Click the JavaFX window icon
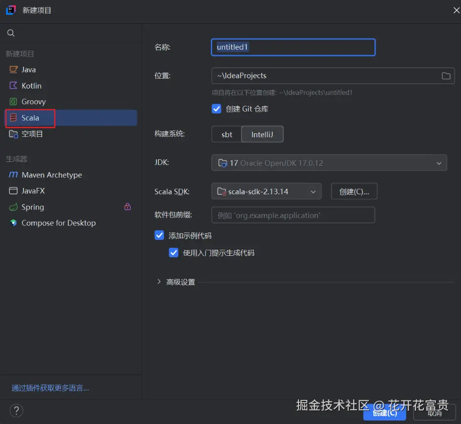461x424 pixels. (13, 191)
